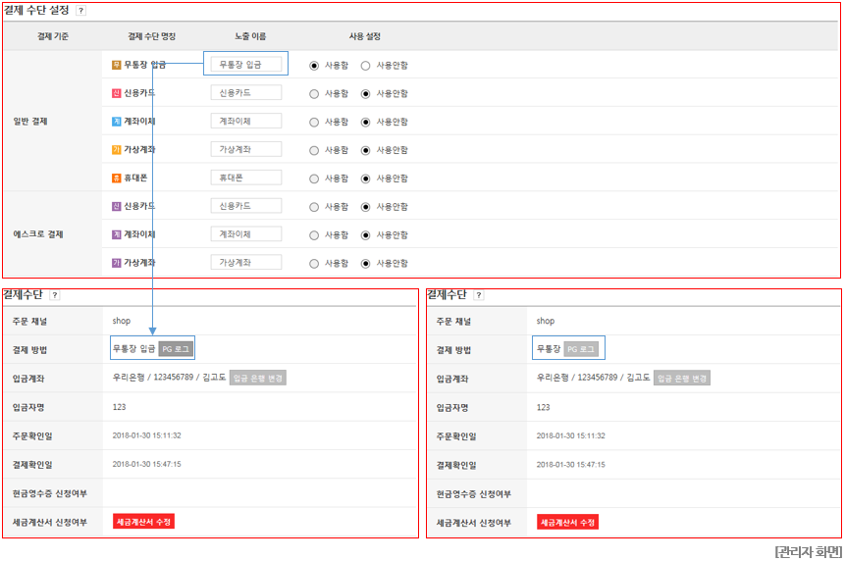Screen dimensions: 845x561
Task: Click shop value in right 주문 채널 row
Action: coord(546,321)
